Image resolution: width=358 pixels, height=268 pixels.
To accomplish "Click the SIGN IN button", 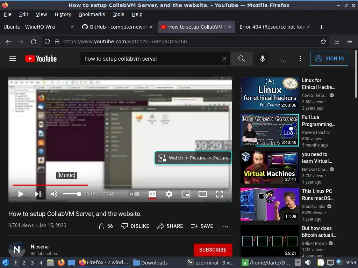I will (329, 59).
